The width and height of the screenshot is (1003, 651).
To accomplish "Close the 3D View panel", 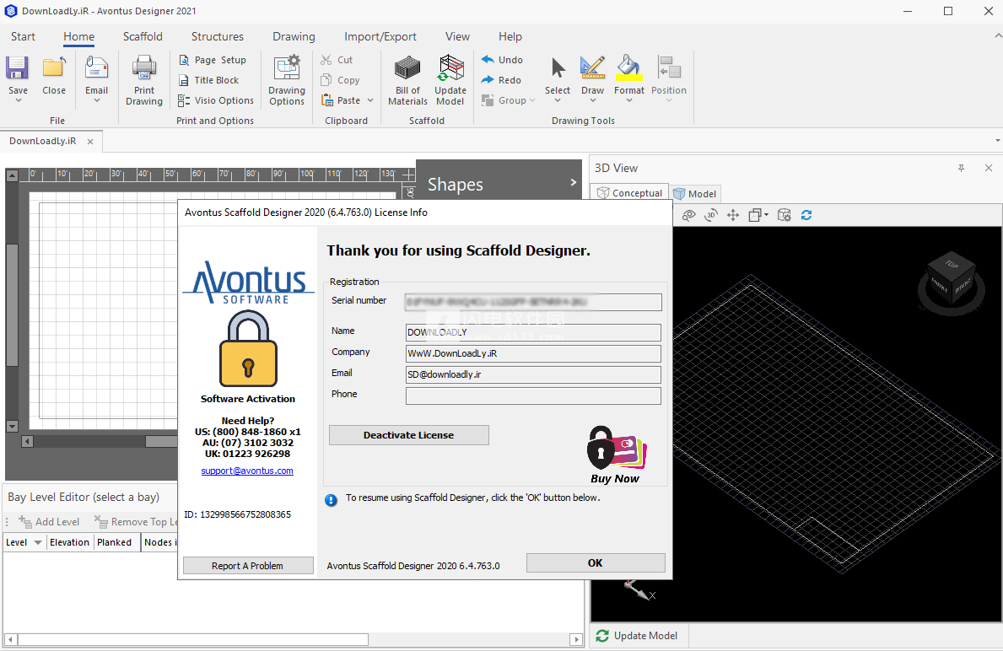I will coord(989,168).
